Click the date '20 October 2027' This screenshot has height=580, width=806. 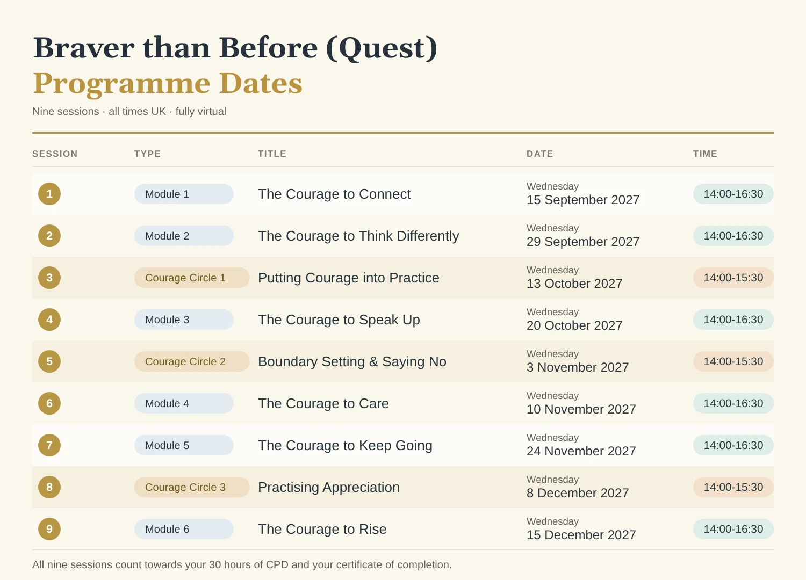pos(574,325)
